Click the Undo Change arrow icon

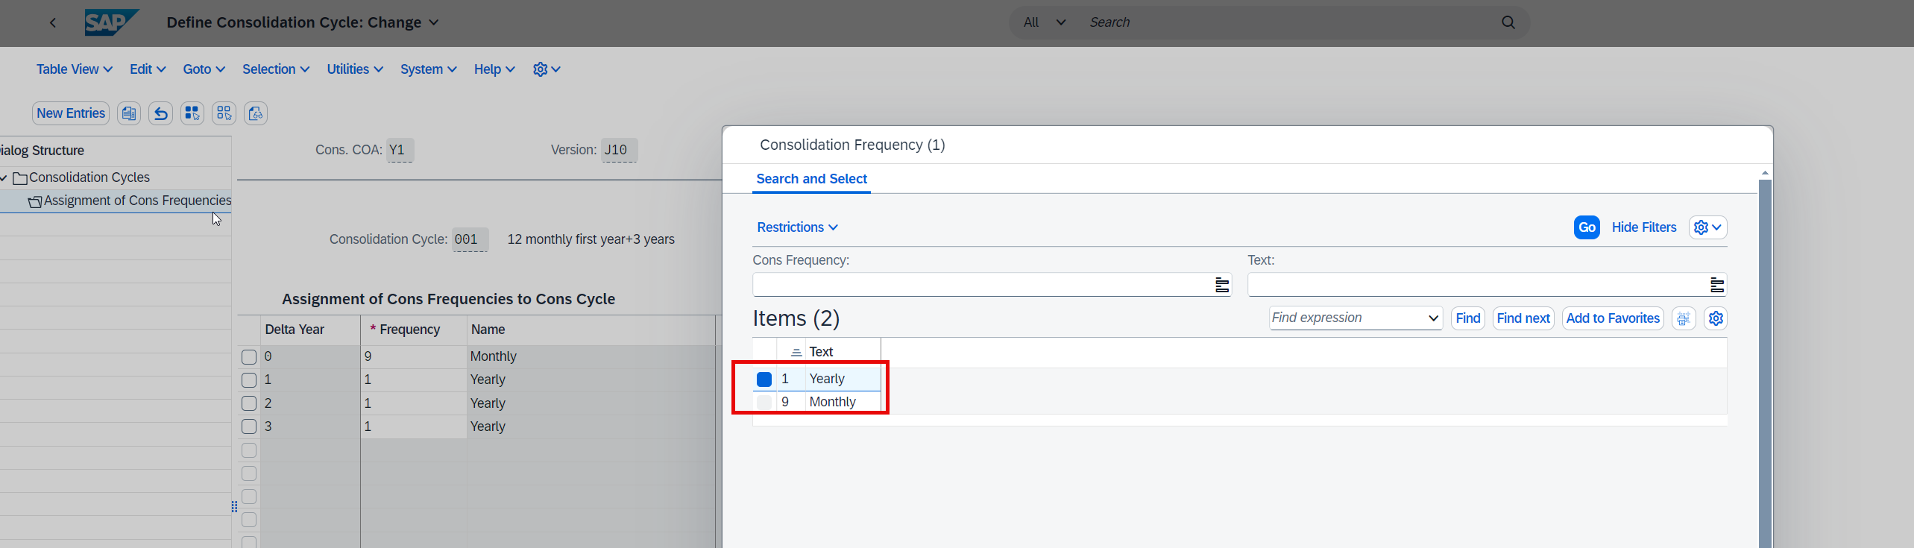[160, 113]
